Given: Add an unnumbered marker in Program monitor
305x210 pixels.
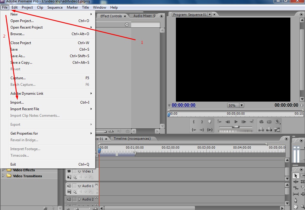Looking at the screenshot, I should pos(210,122).
